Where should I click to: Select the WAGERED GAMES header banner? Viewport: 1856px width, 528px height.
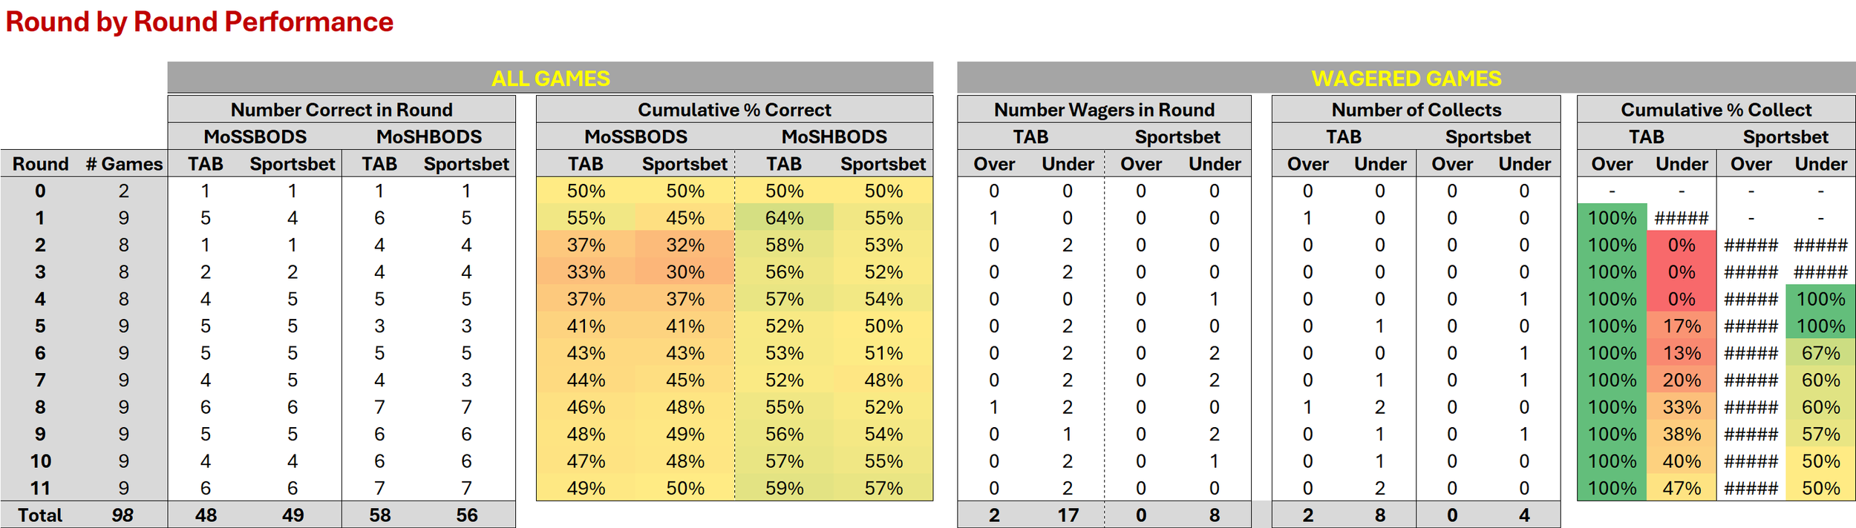pos(1406,78)
